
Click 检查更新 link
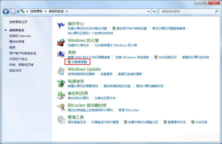[x=106, y=74]
